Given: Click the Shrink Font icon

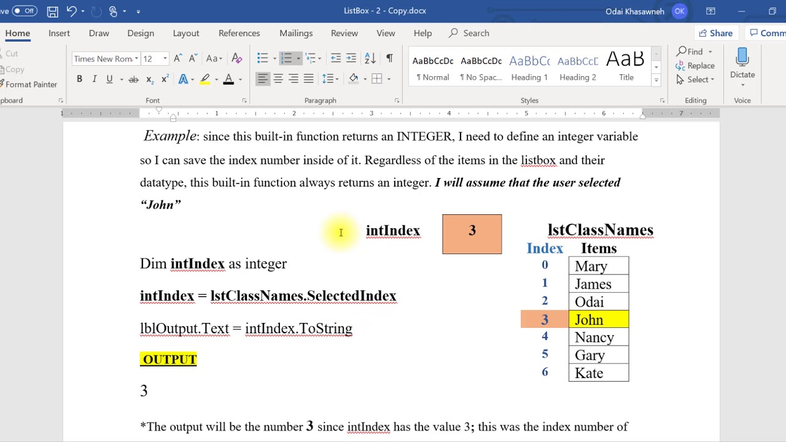Looking at the screenshot, I should (193, 58).
